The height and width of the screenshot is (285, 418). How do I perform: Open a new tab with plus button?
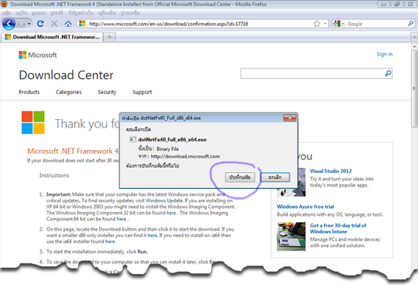[x=109, y=37]
